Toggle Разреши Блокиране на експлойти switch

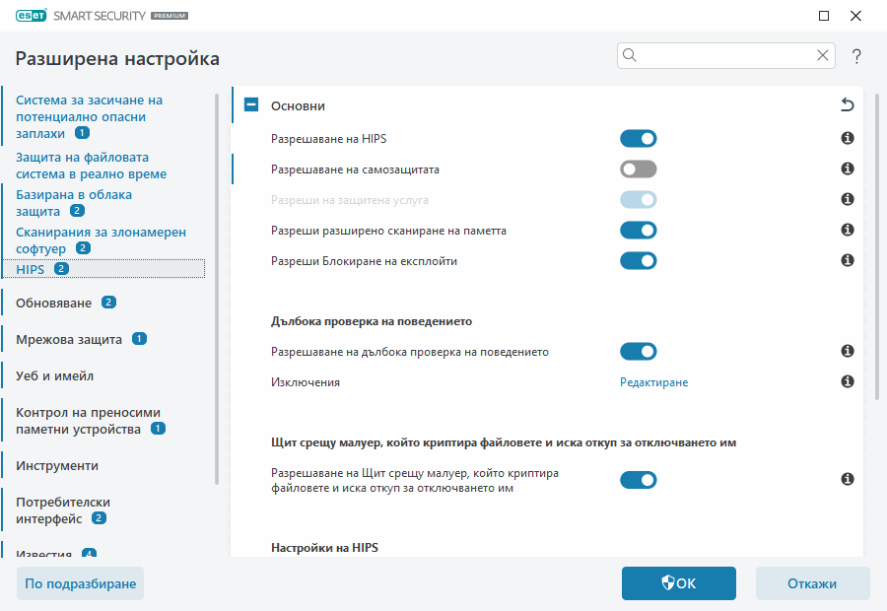tap(638, 261)
